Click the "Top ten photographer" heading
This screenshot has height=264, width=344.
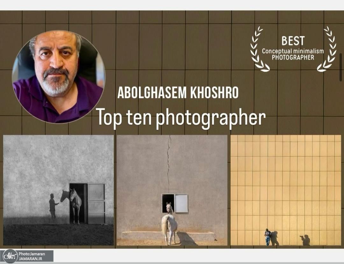[x=181, y=117]
